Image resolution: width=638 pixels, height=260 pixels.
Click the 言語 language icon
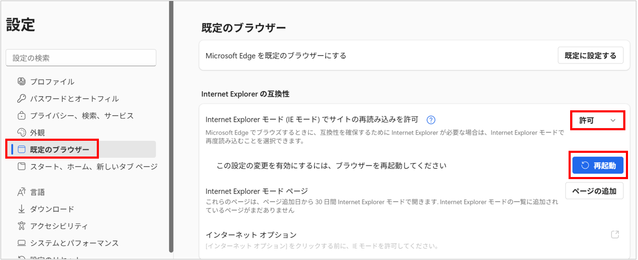tap(22, 192)
